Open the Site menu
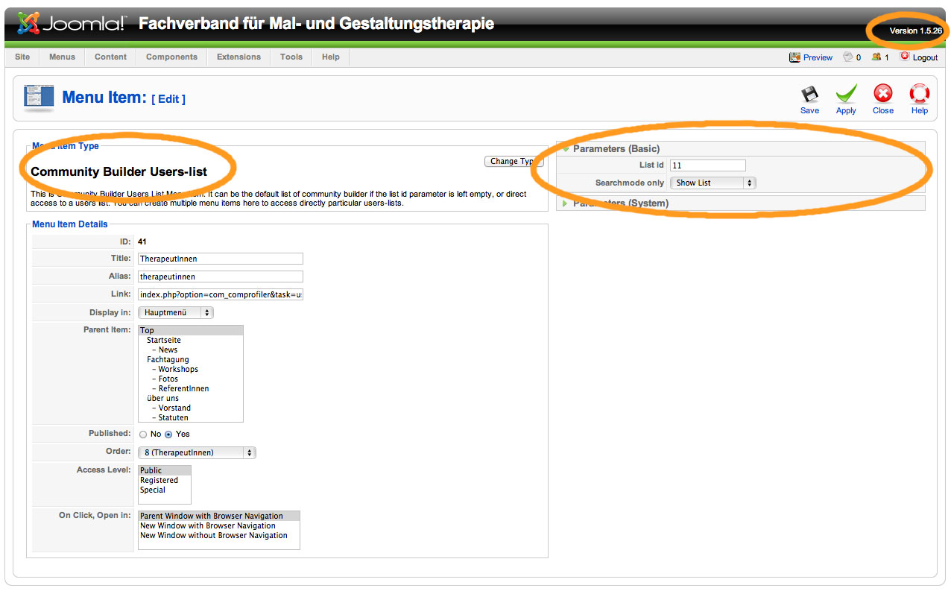 pyautogui.click(x=22, y=57)
